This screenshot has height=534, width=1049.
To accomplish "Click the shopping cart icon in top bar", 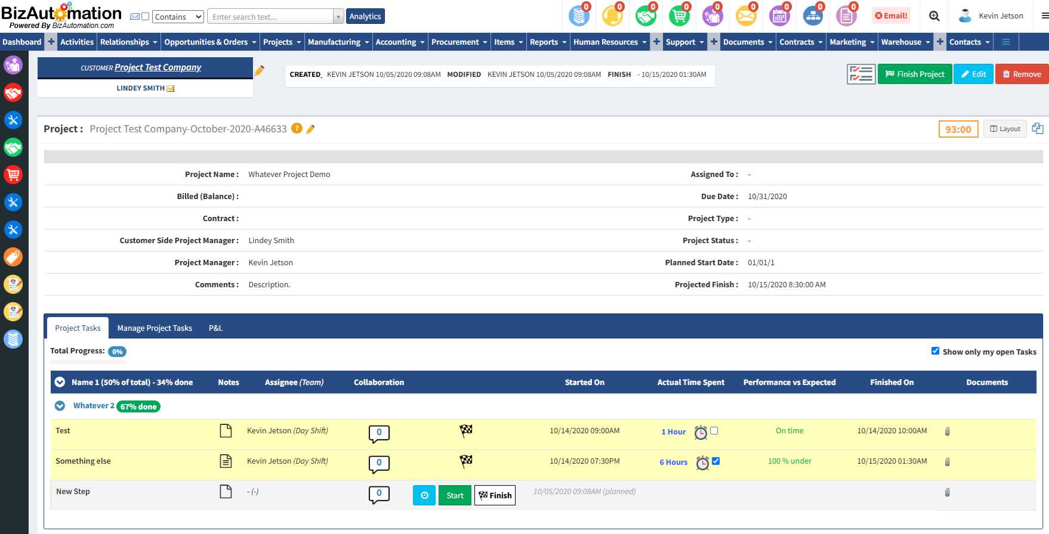I will tap(679, 15).
